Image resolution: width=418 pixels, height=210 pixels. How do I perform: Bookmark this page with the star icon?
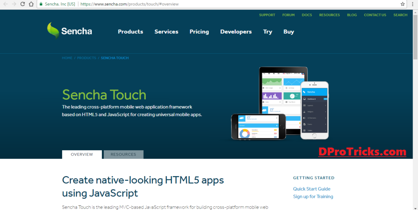point(402,4)
